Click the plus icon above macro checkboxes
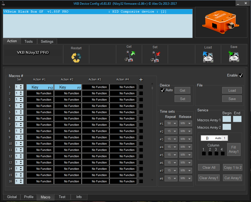 [141, 80]
